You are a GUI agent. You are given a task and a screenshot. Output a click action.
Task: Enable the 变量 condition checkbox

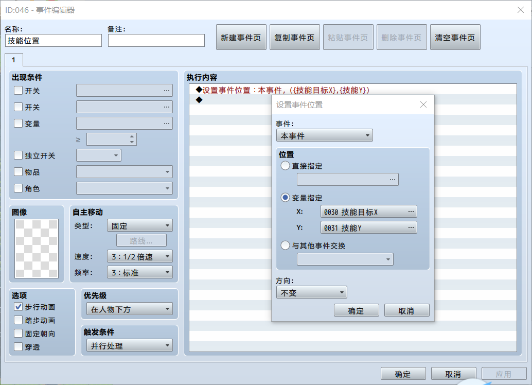point(19,123)
